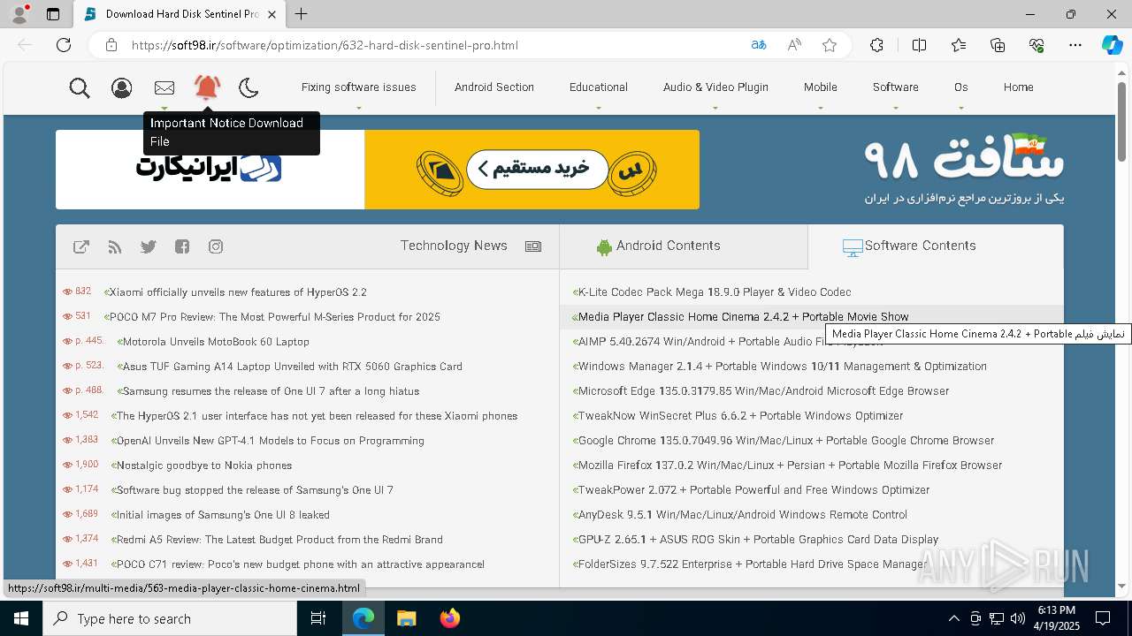The width and height of the screenshot is (1132, 636).
Task: Expand the Software dropdown menu
Action: point(896,87)
